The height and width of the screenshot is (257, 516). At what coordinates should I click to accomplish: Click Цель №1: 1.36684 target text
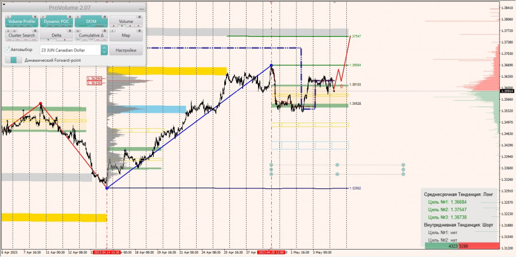(447, 202)
